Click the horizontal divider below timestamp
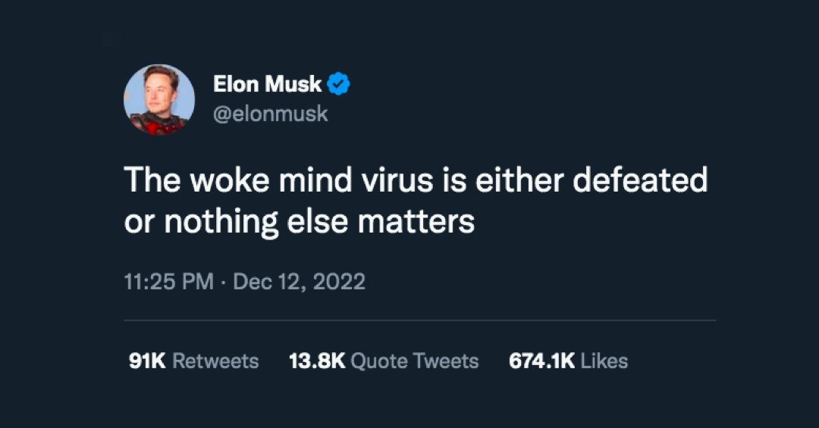This screenshot has height=428, width=819. point(420,320)
